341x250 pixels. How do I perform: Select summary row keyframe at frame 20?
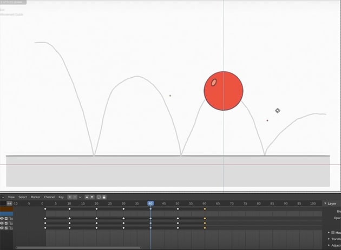[96, 209]
